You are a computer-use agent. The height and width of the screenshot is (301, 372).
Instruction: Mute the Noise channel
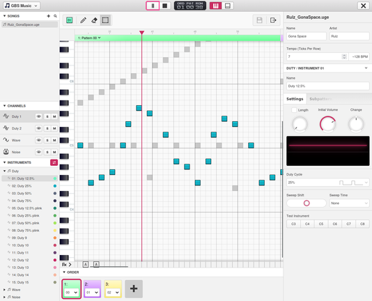(x=54, y=152)
